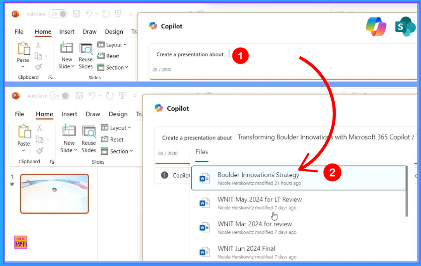Click Undo arrow in the bottom window
This screenshot has height=266, width=421.
(x=92, y=95)
